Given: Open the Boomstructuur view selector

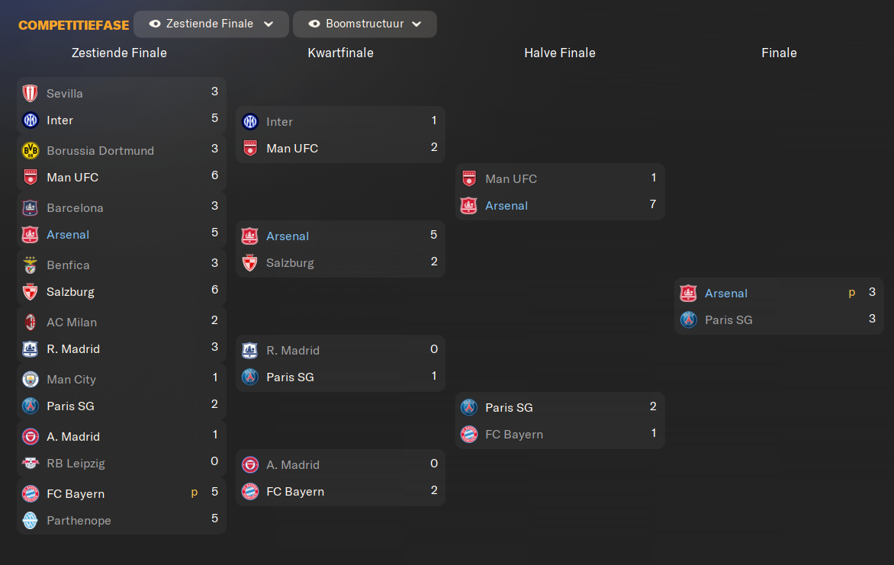Looking at the screenshot, I should (x=365, y=24).
